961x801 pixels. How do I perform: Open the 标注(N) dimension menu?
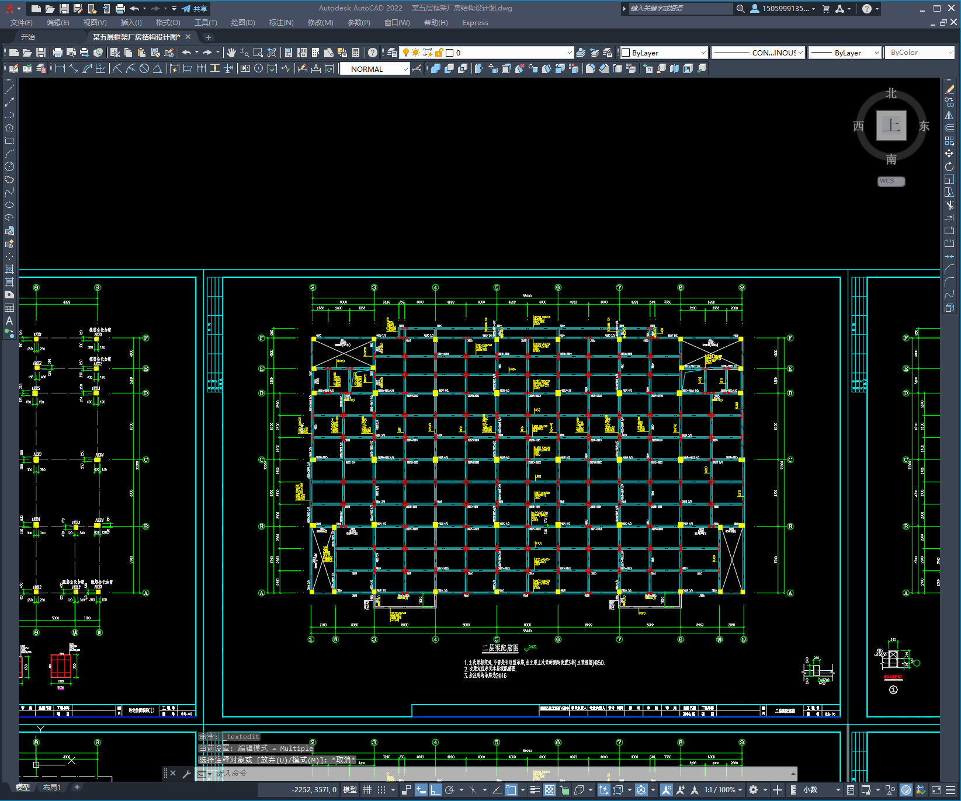(281, 23)
